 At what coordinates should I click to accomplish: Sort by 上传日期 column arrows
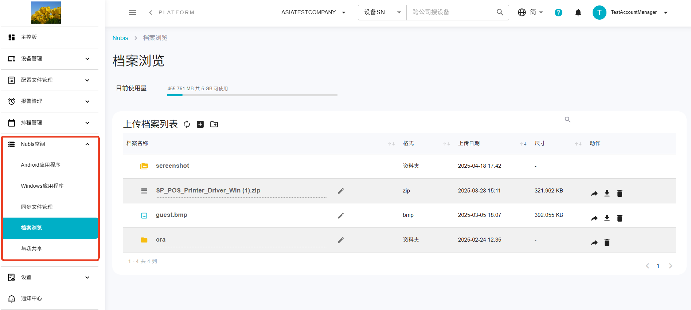tap(523, 144)
